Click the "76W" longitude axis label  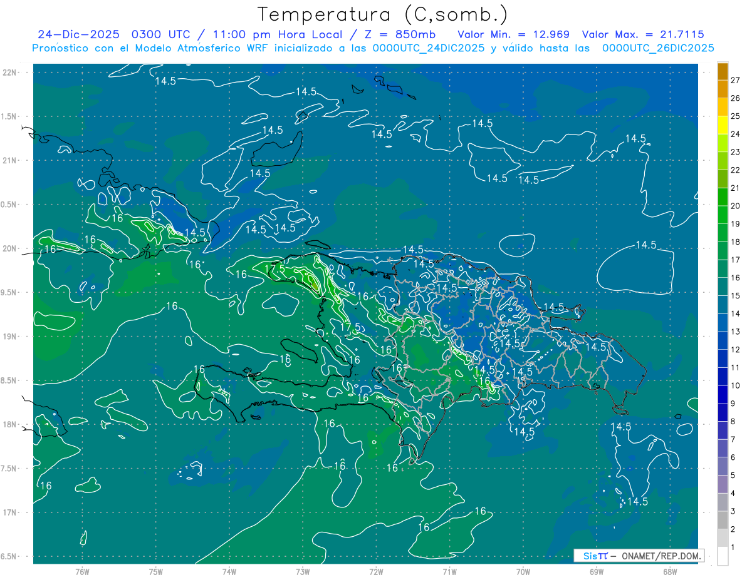click(82, 571)
